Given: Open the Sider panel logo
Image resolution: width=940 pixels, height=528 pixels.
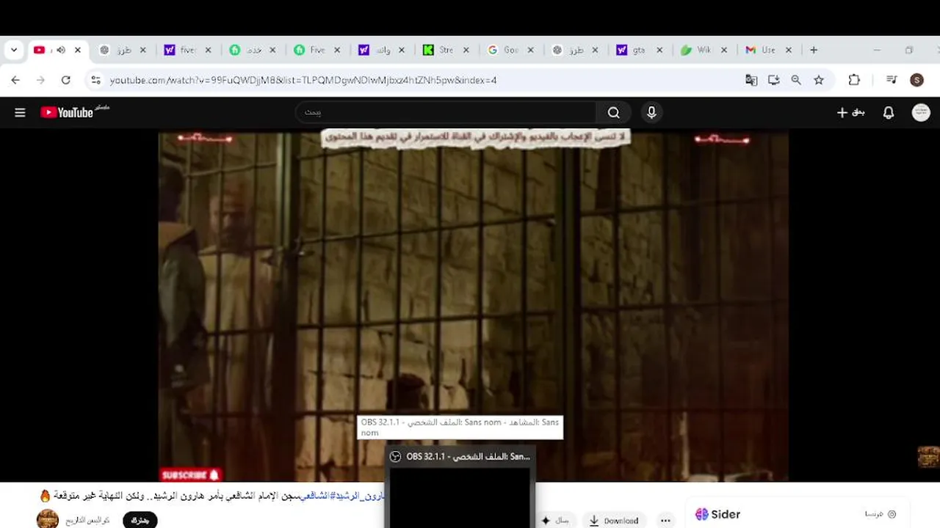Looking at the screenshot, I should [x=717, y=514].
